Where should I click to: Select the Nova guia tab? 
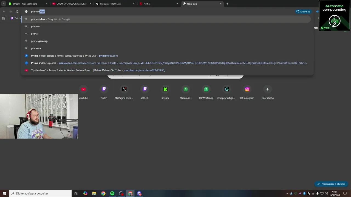203,4
